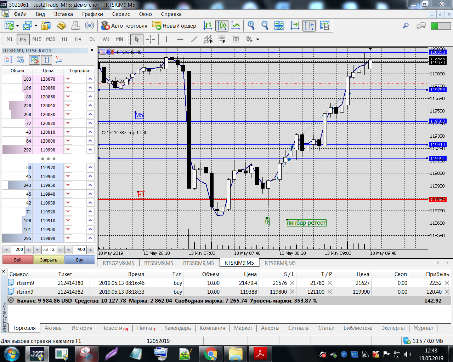Select the H1 timeframe

pyautogui.click(x=64, y=39)
